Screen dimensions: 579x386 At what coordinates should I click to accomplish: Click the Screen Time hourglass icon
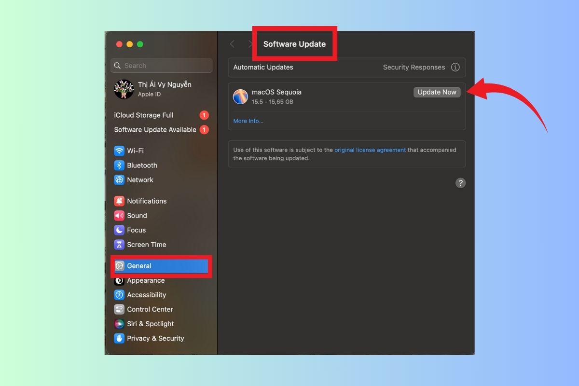[119, 245]
